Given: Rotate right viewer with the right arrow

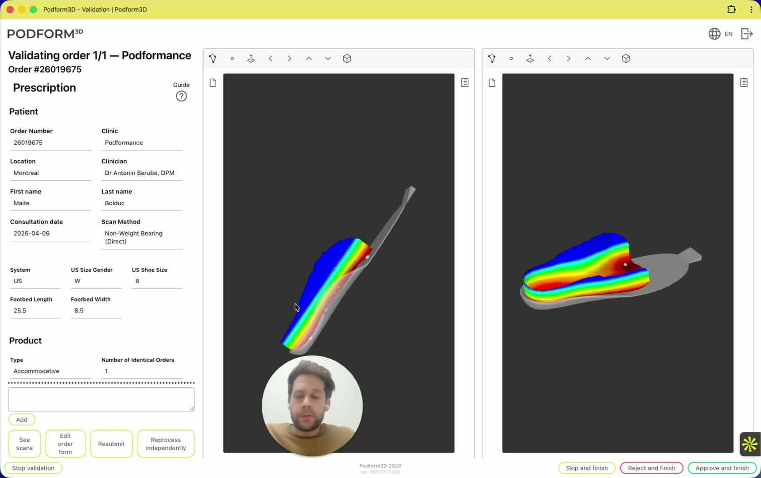Looking at the screenshot, I should [x=569, y=58].
